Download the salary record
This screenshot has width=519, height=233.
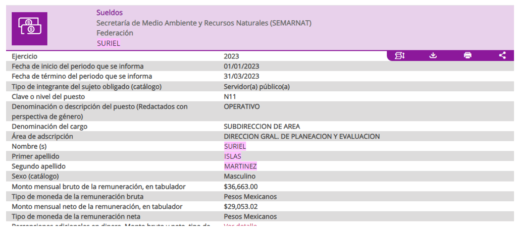433,55
